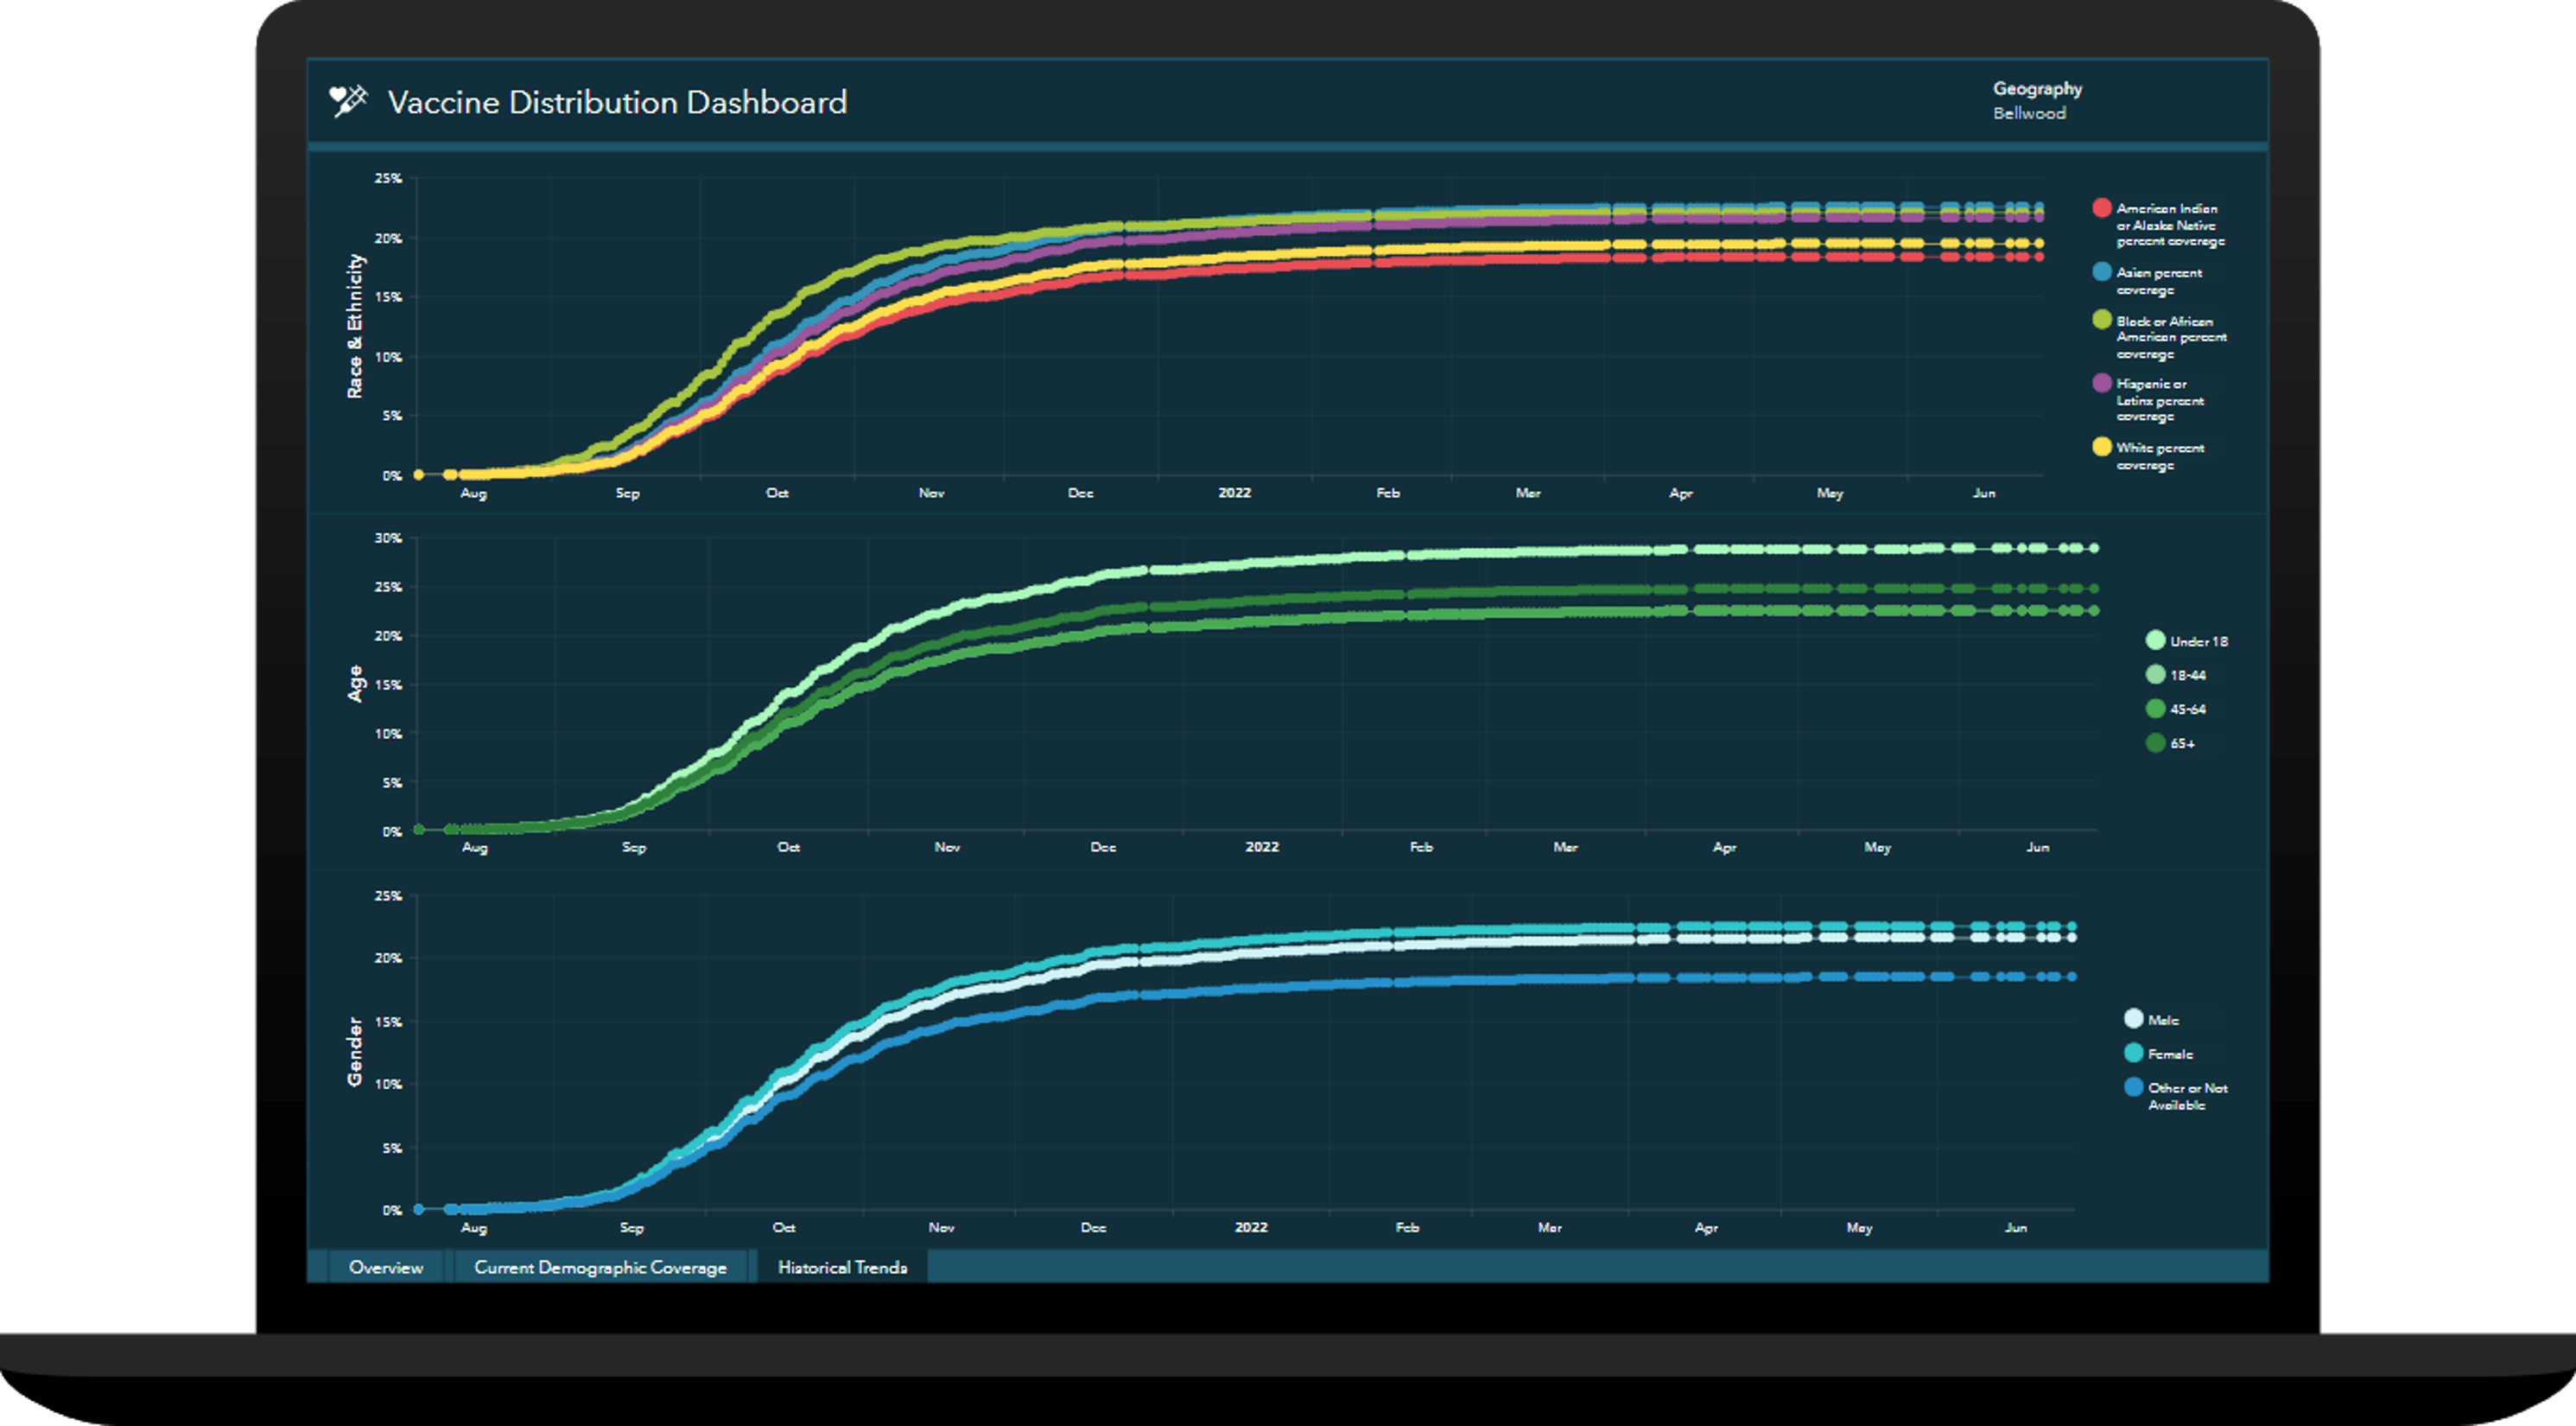The width and height of the screenshot is (2576, 1426).
Task: Toggle the Female gender legend dot
Action: tap(2133, 1053)
